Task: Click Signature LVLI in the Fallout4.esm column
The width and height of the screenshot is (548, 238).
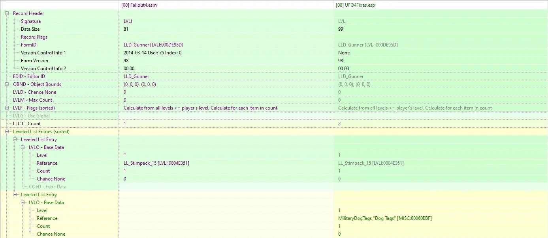Action: (128, 21)
